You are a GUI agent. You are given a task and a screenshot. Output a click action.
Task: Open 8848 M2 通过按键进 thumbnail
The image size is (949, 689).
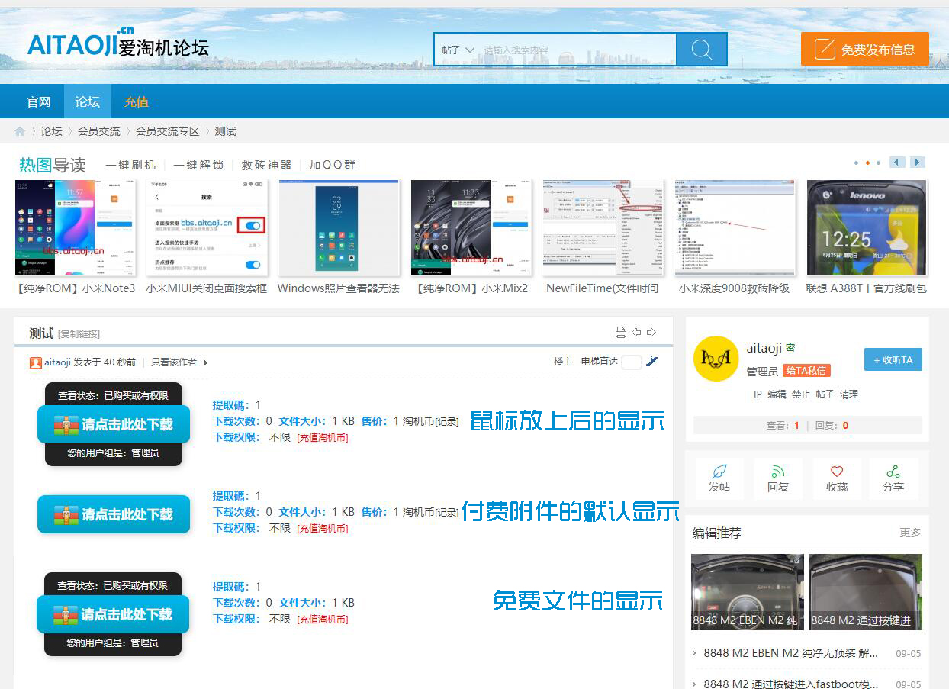pos(866,592)
